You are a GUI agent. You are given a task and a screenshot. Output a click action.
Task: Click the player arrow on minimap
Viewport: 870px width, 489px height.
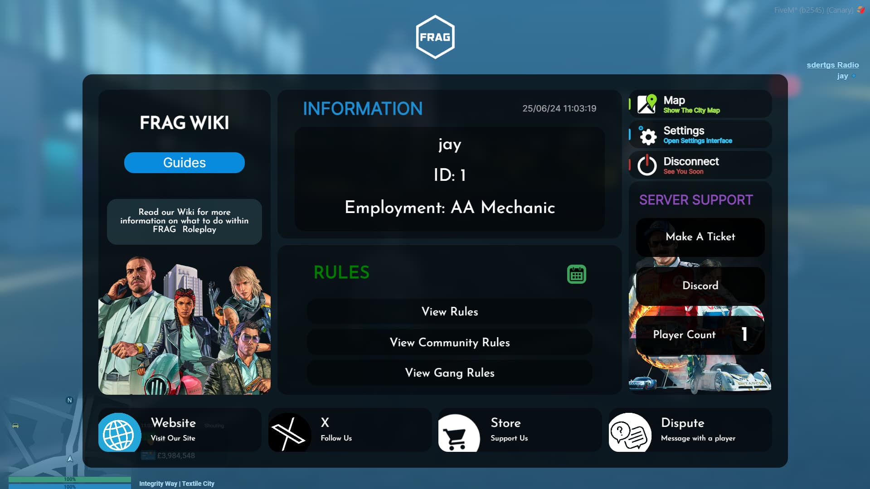click(70, 459)
